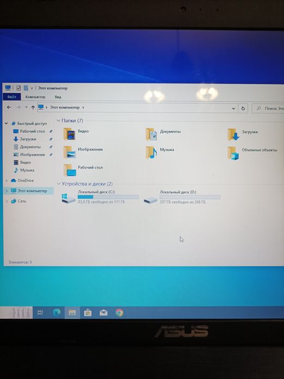
Task: Select Документы in quick access sidebar
Action: pos(27,147)
